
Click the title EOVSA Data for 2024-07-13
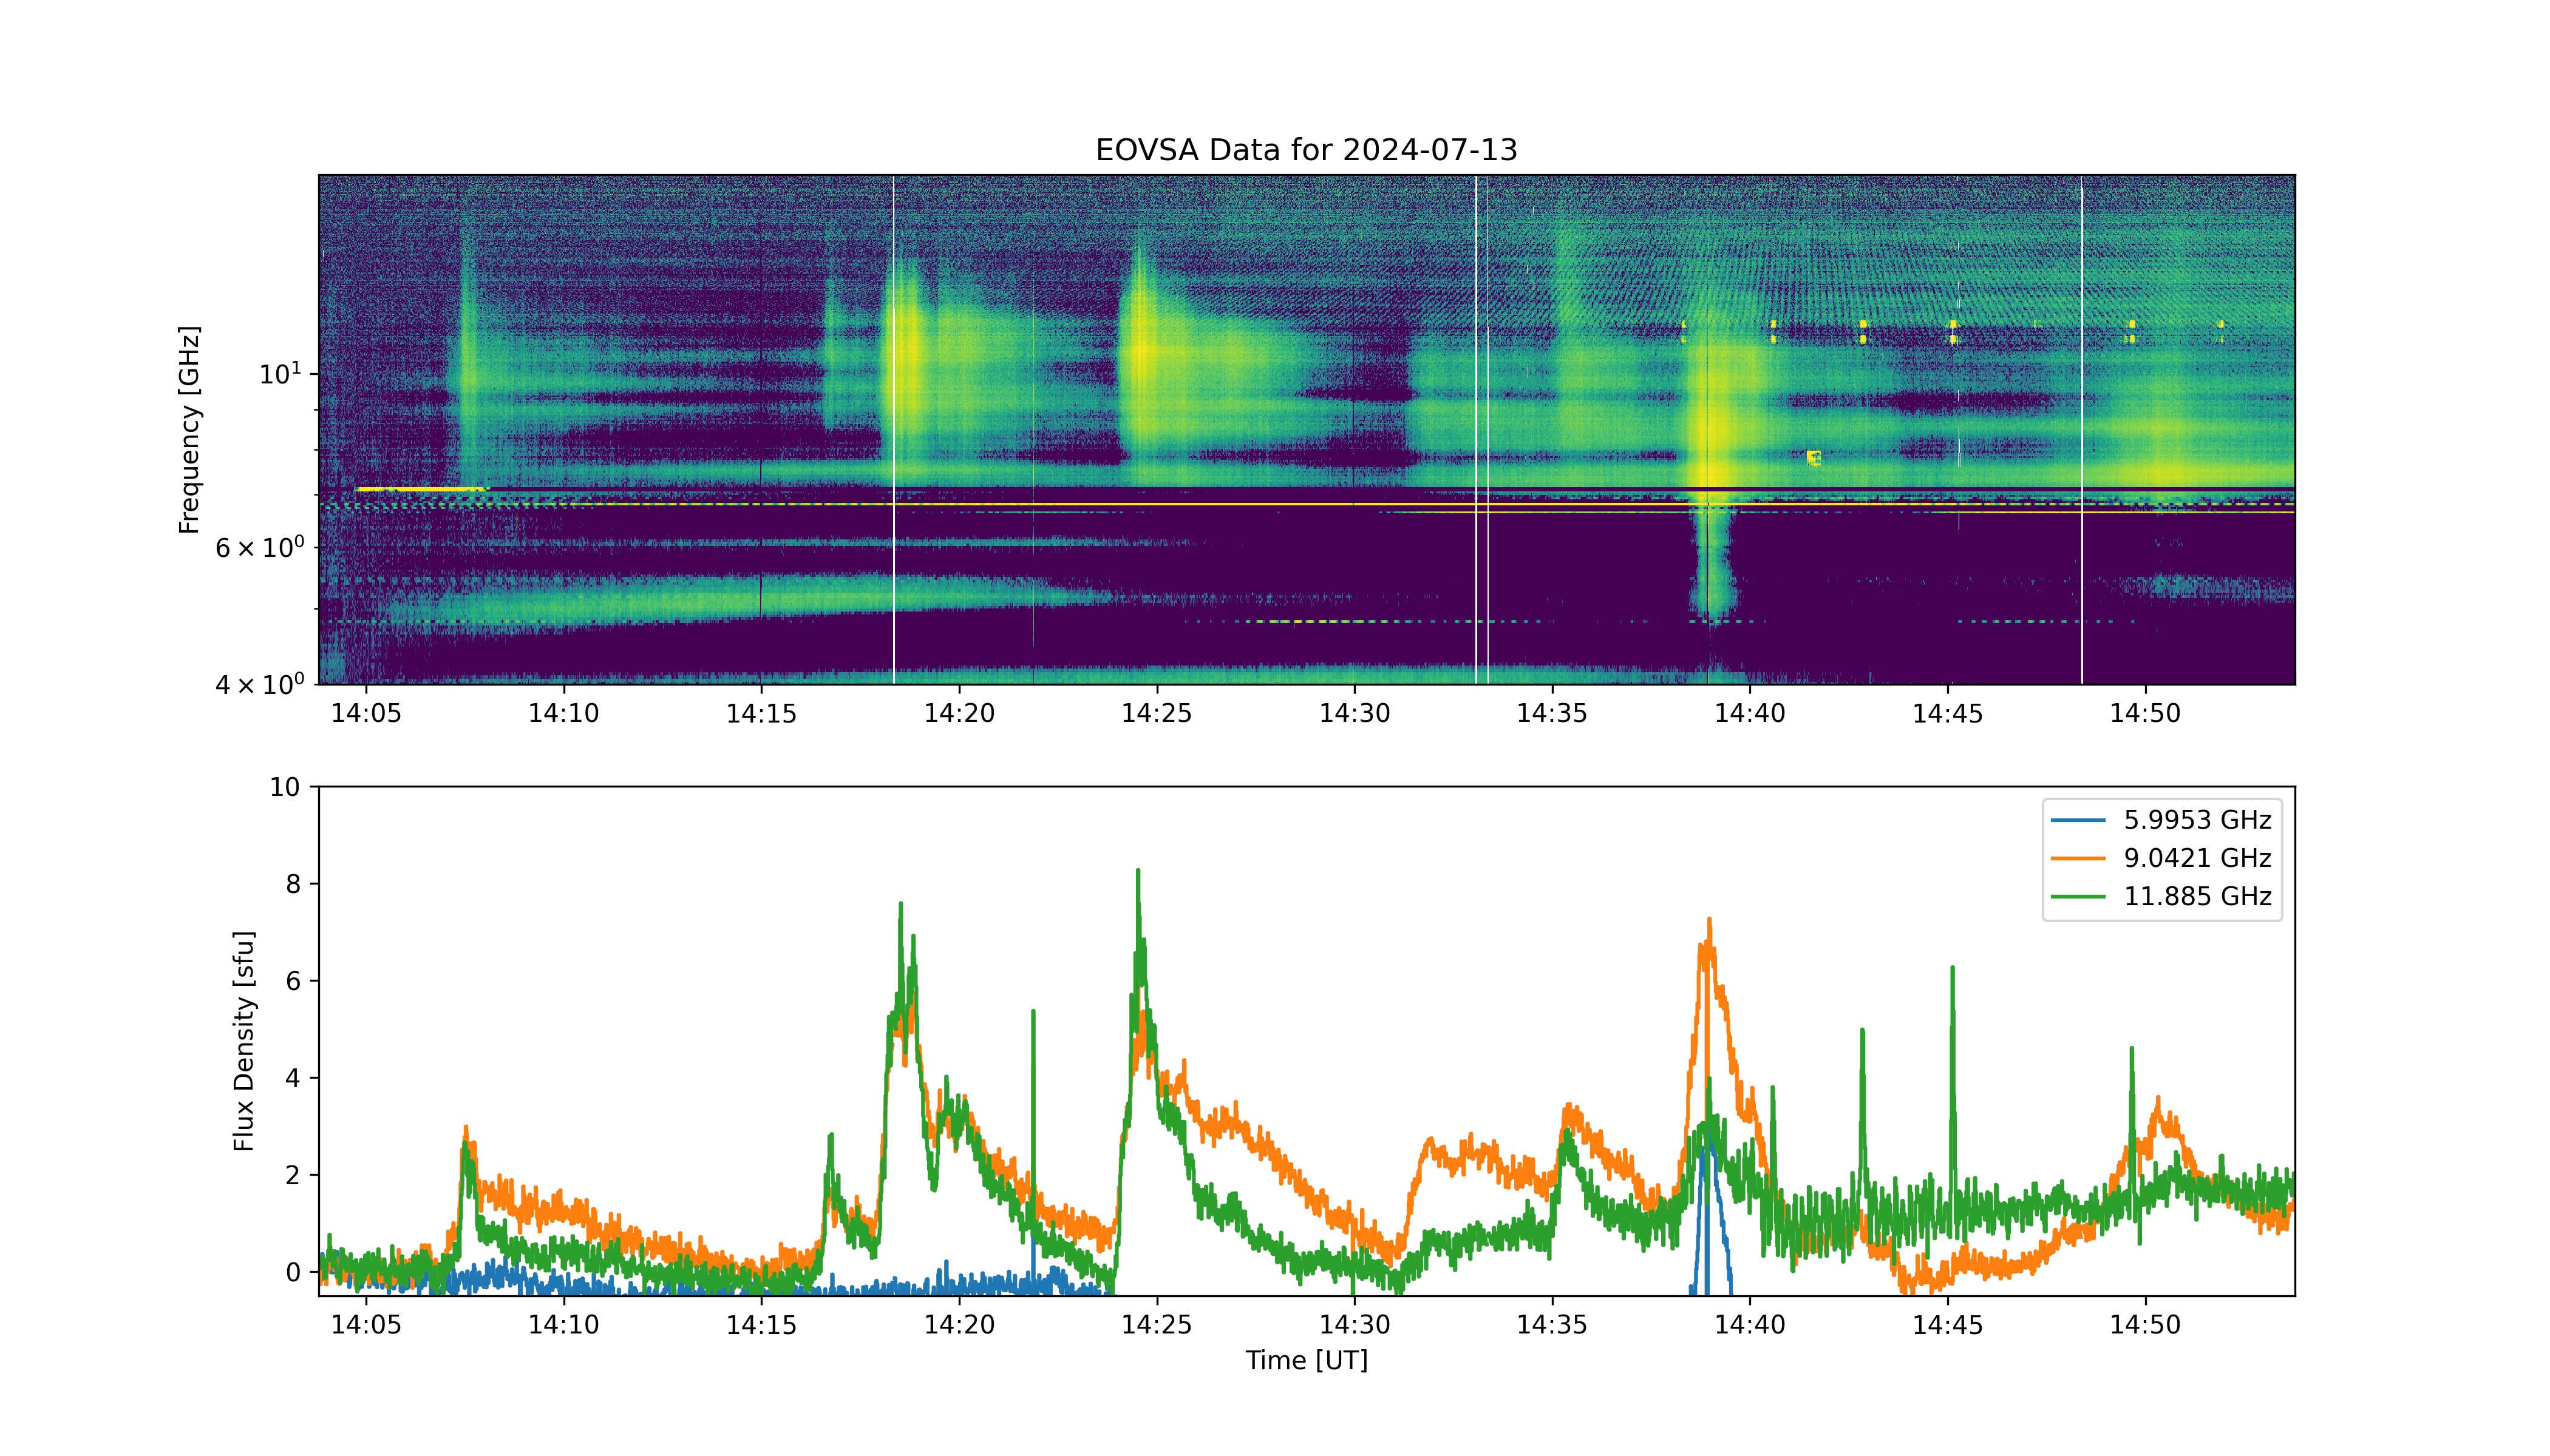[1306, 150]
